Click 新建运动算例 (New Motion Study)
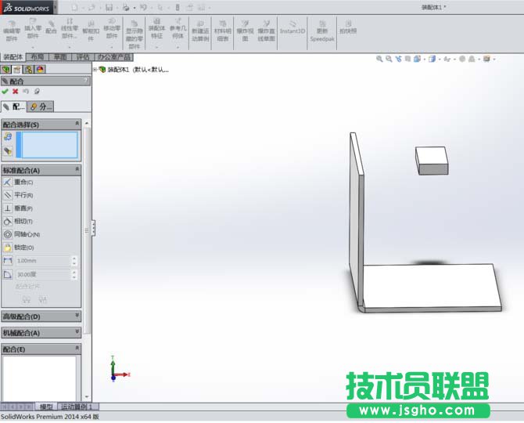Screen dimensions: 524x423 200,31
